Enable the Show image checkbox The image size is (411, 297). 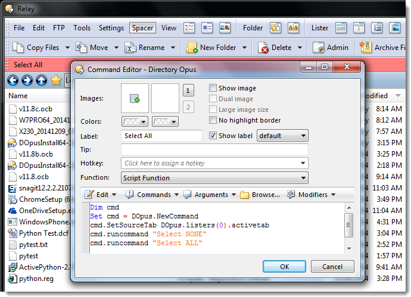[x=213, y=87]
